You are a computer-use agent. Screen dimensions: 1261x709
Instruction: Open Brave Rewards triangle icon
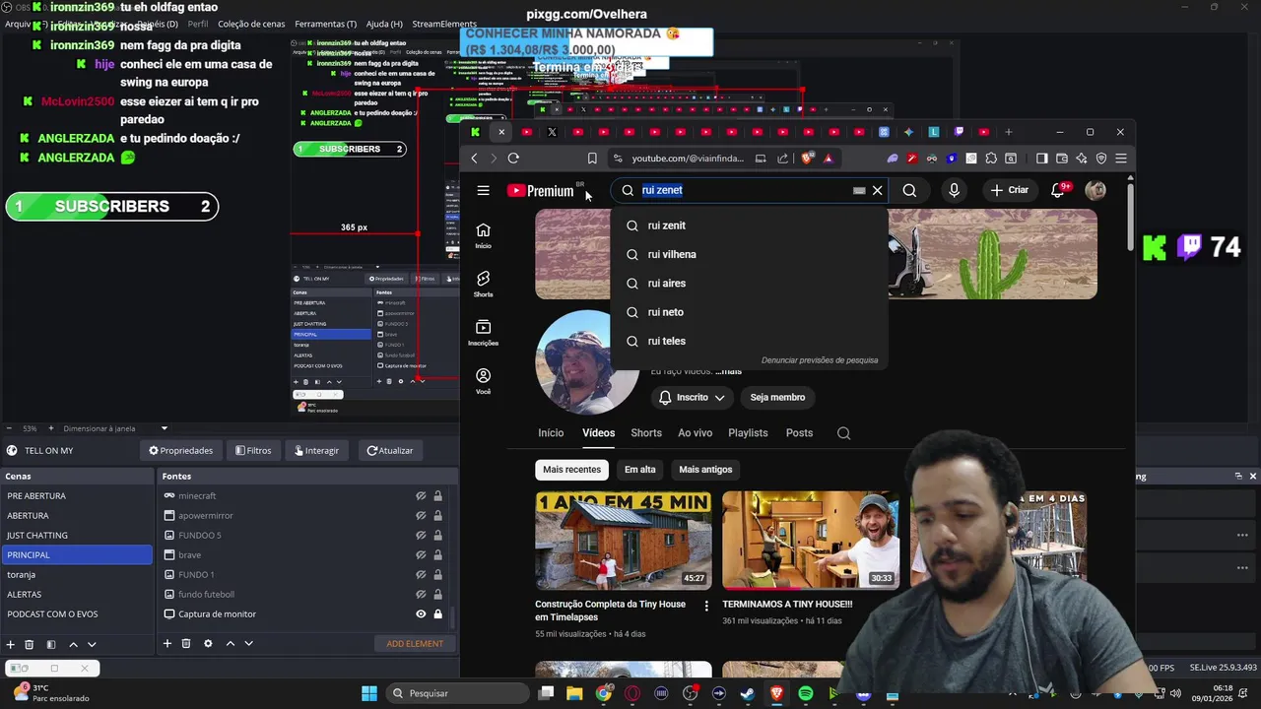click(x=828, y=159)
